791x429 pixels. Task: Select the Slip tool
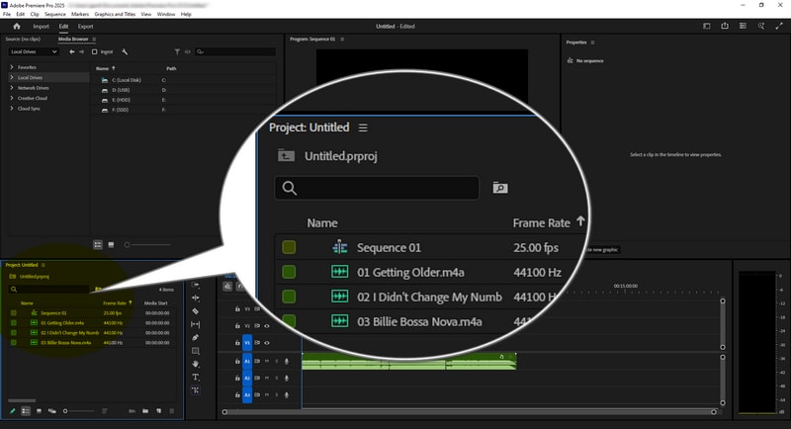point(195,324)
